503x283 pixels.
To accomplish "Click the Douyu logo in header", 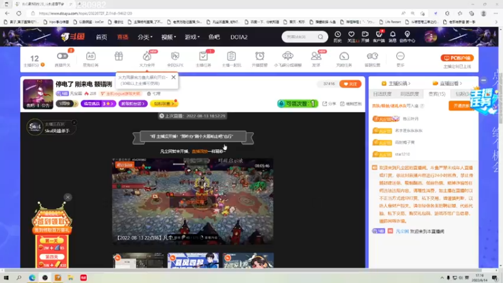I will pos(73,37).
